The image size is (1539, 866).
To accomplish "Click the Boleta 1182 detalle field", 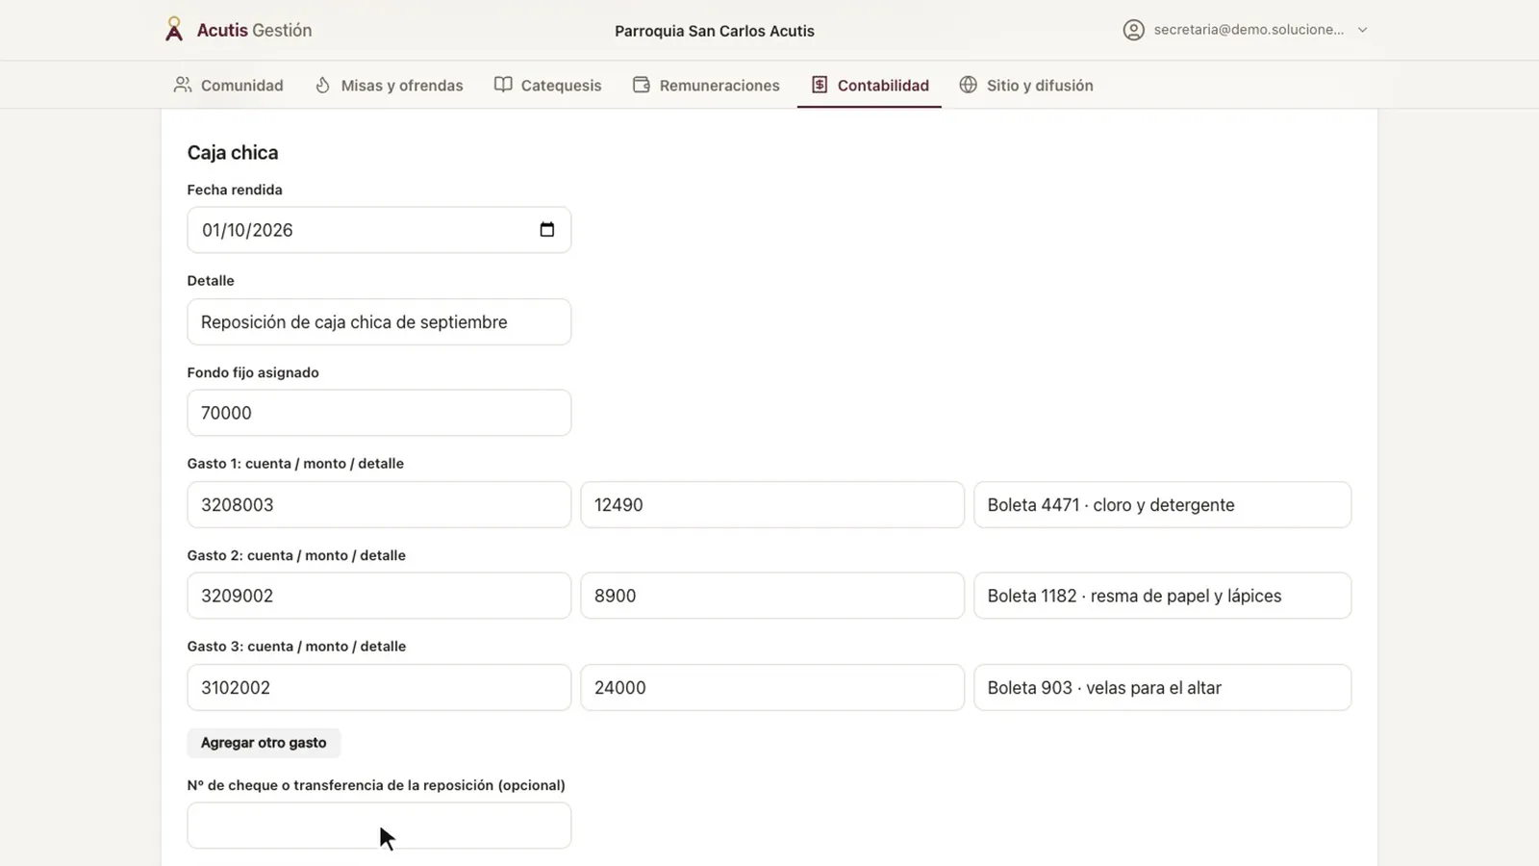I will click(1162, 596).
